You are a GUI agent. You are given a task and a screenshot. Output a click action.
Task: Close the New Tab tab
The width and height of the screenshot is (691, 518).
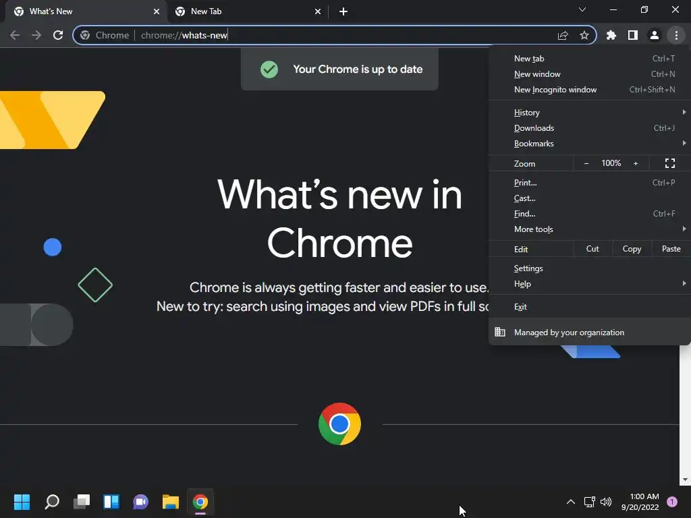[x=318, y=11]
